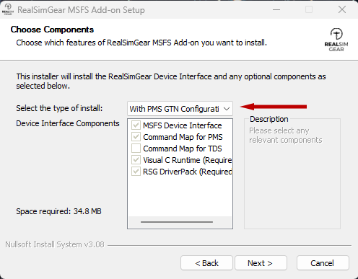
Task: Click the Description panel area
Action: (x=292, y=174)
